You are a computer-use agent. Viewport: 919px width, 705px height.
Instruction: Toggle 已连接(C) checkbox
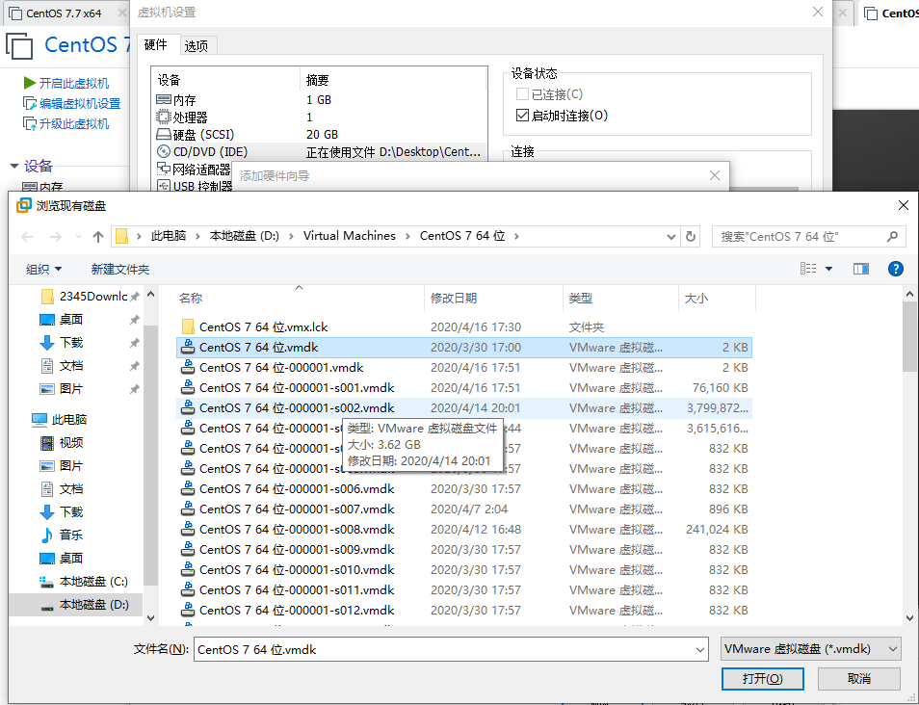[x=522, y=94]
